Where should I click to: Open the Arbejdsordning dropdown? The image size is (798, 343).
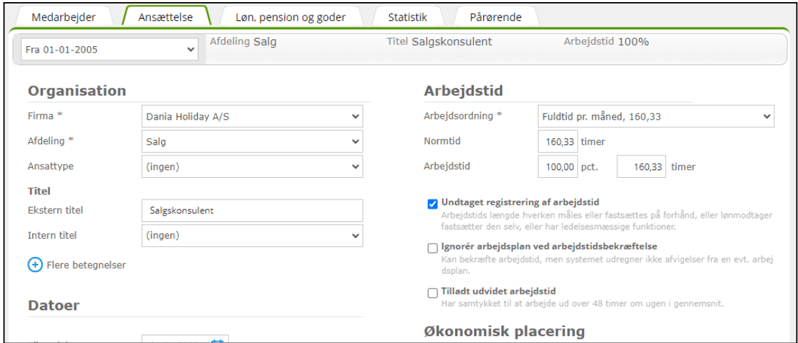click(x=656, y=116)
